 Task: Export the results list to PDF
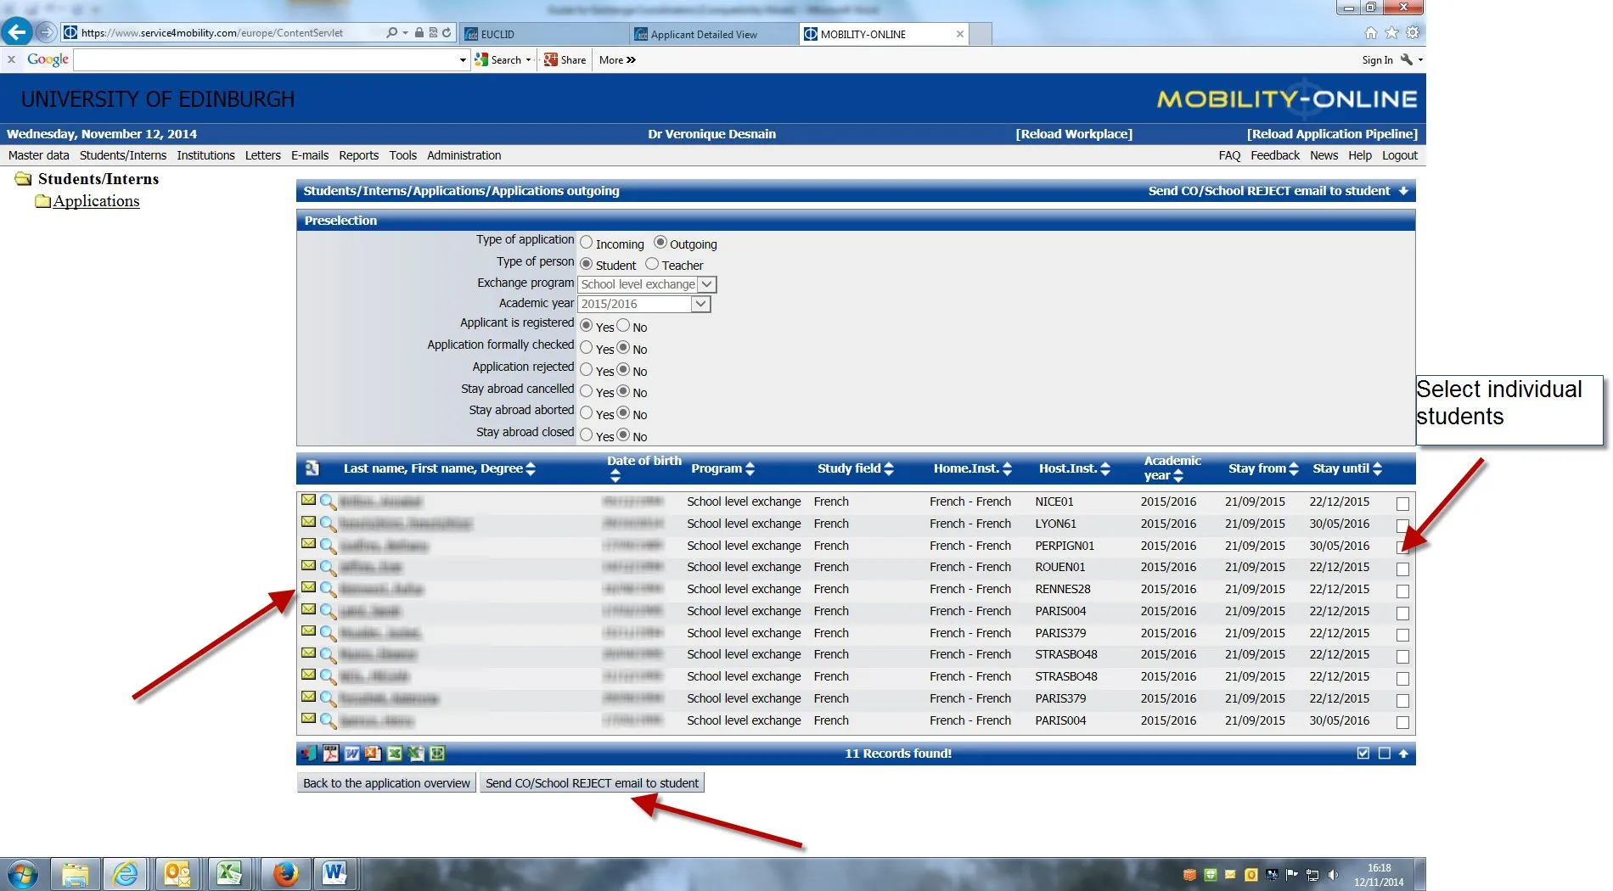(330, 753)
